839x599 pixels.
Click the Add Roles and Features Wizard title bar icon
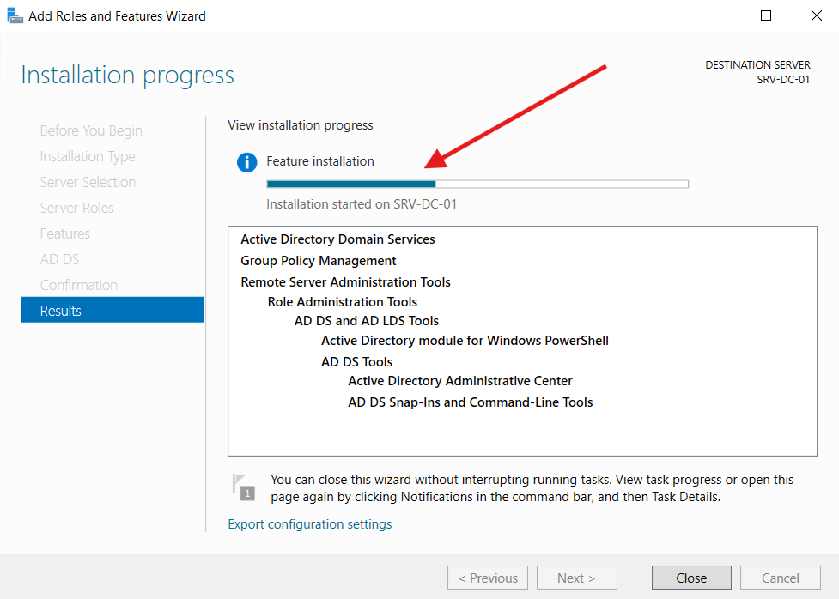coord(14,15)
